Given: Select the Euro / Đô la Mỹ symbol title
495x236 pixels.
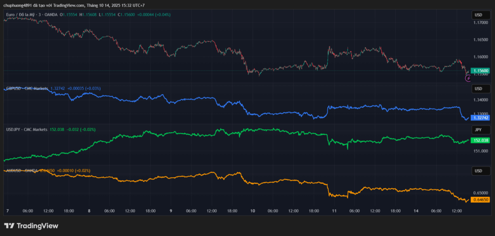Looking at the screenshot, I should click(x=31, y=15).
